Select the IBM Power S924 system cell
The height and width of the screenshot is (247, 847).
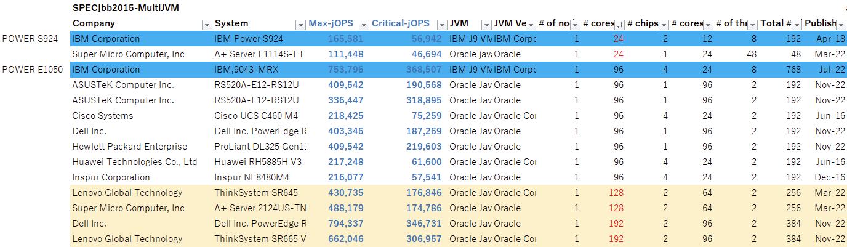(x=249, y=39)
